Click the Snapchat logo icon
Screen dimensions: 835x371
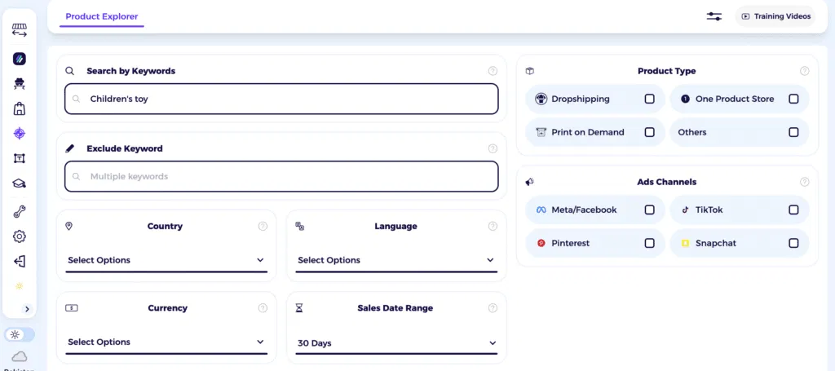pos(685,243)
